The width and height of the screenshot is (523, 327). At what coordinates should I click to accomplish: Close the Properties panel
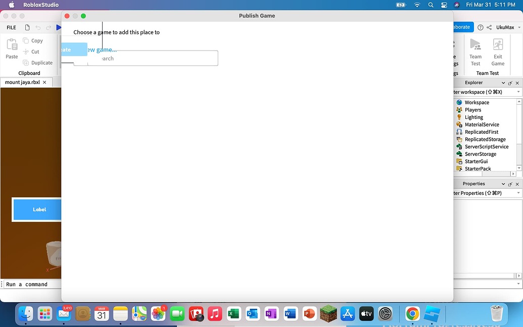coord(517,184)
